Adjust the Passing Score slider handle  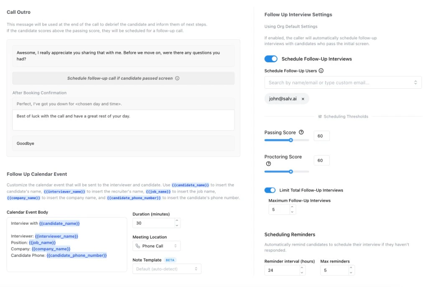291,140
